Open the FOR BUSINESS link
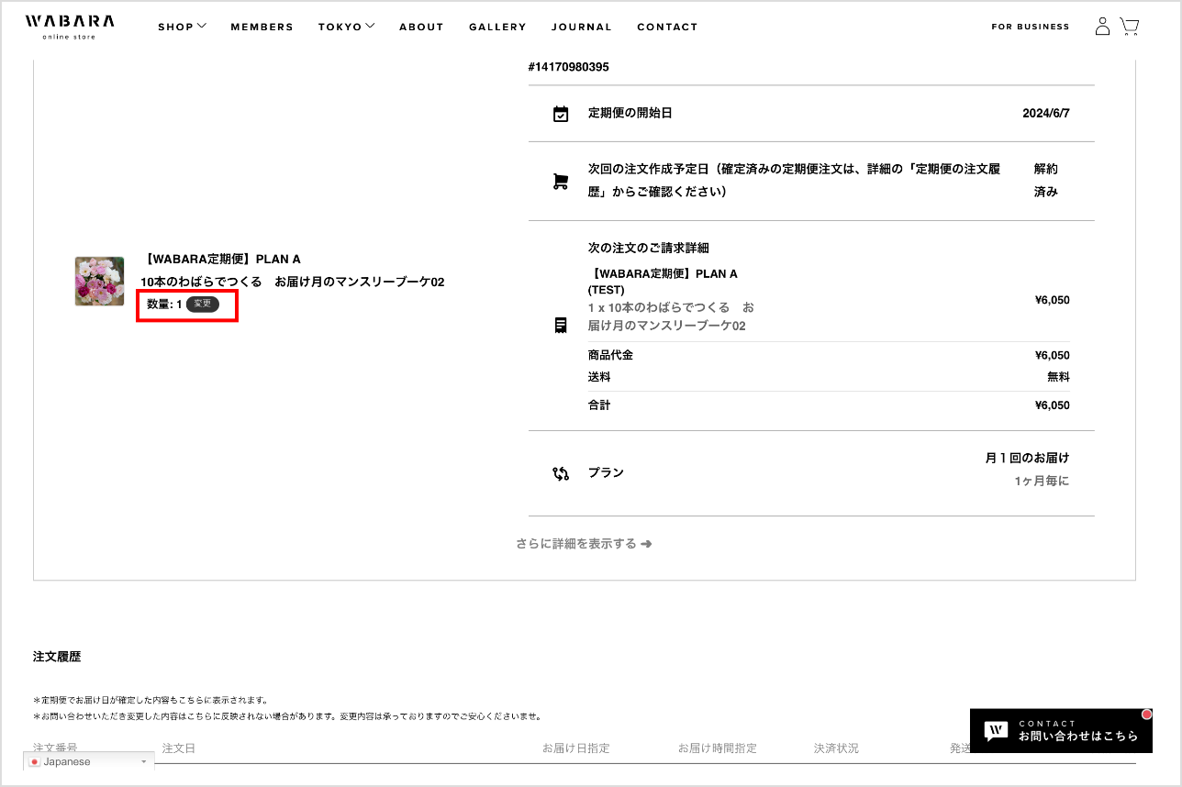This screenshot has width=1182, height=787. click(x=1030, y=27)
